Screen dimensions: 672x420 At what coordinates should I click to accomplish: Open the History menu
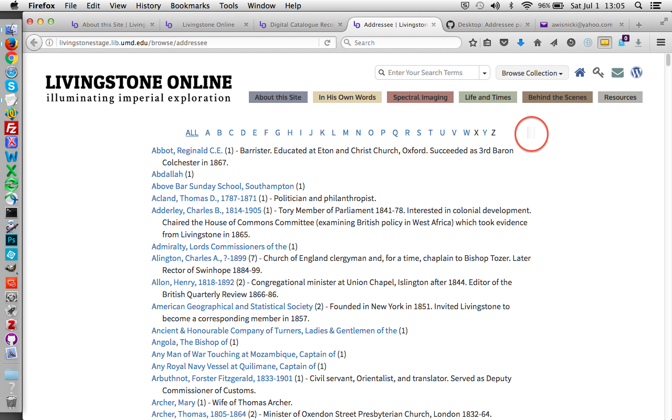tap(148, 6)
